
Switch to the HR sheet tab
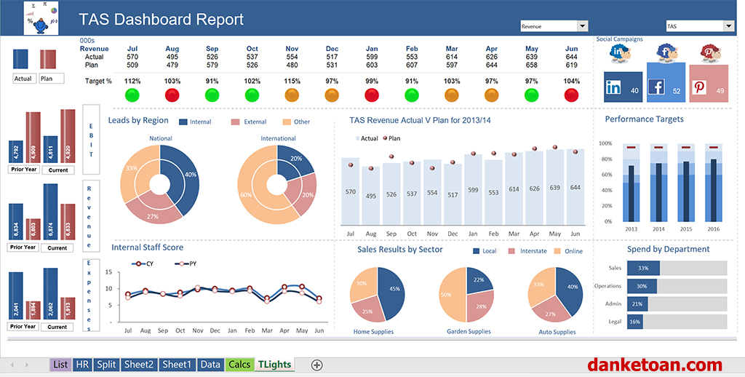82,365
